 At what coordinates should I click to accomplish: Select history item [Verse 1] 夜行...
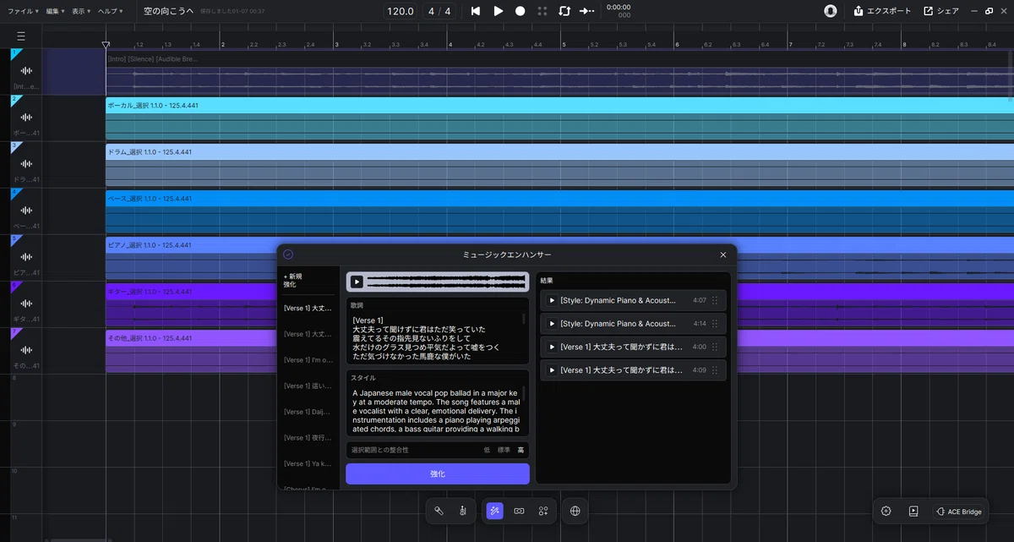(308, 438)
